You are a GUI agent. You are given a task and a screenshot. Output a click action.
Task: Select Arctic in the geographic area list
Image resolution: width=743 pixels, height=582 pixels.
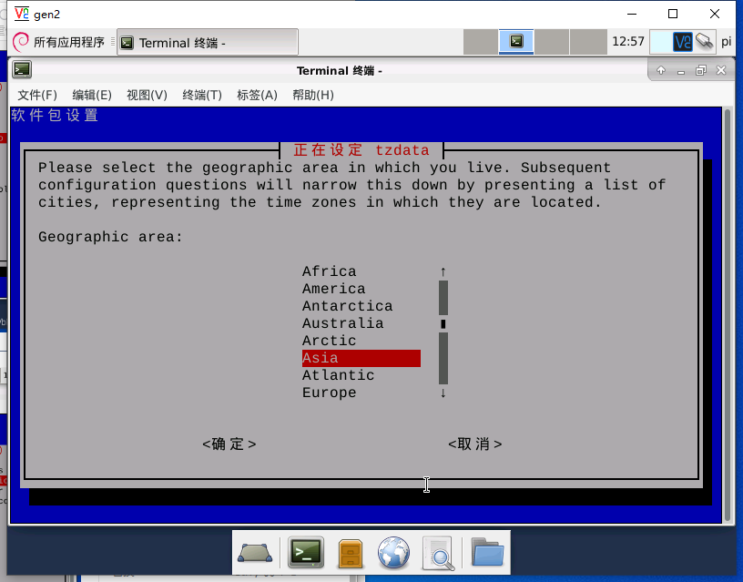330,341
